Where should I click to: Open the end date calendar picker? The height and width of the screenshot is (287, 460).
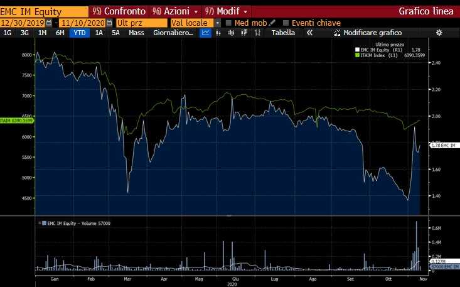pos(109,23)
